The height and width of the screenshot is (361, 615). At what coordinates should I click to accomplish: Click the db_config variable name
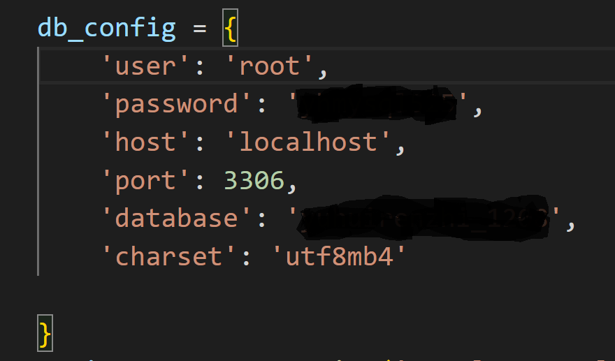(x=107, y=29)
